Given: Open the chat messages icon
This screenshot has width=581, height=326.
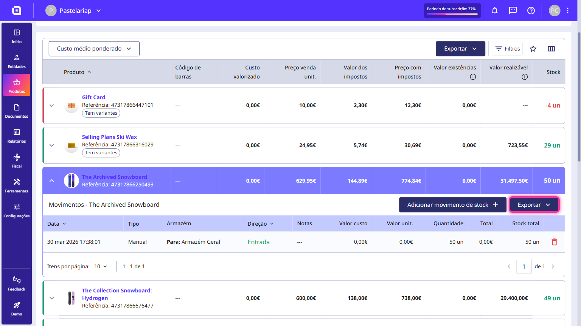Looking at the screenshot, I should (513, 11).
